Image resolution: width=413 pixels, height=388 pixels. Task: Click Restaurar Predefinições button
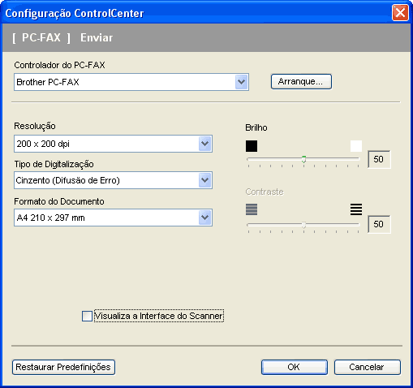[x=63, y=367]
